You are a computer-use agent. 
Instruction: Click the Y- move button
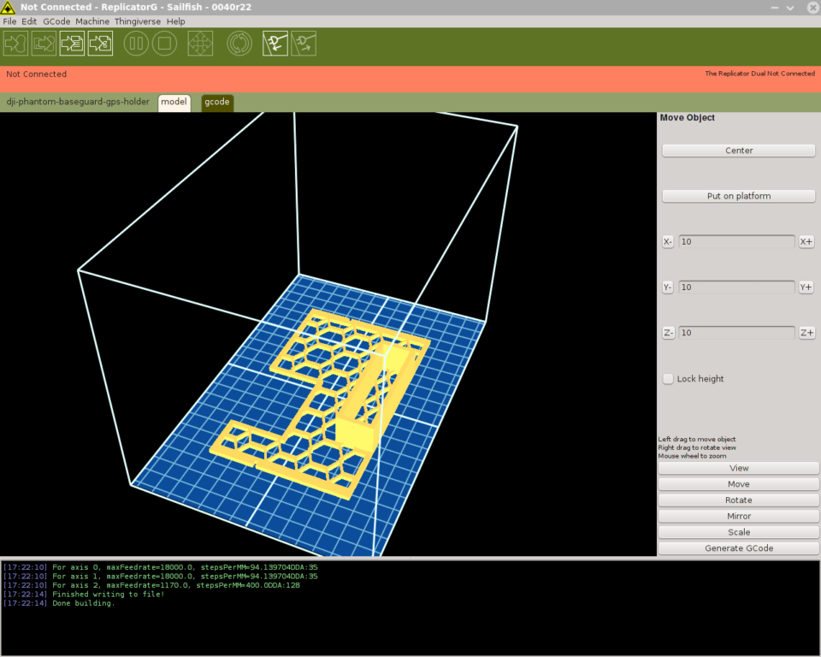[667, 287]
